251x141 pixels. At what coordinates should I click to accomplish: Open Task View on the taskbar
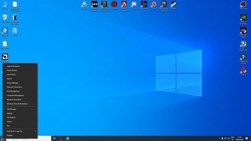55,138
